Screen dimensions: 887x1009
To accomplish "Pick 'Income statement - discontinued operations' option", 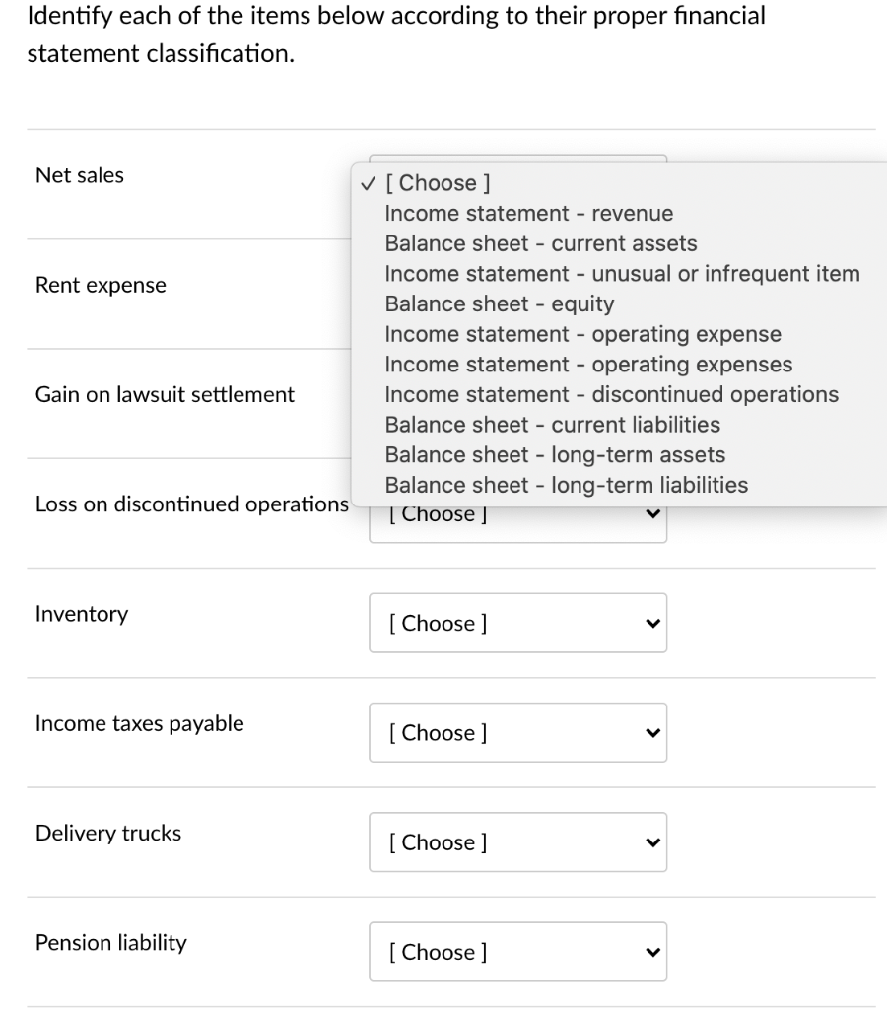I will tap(611, 395).
